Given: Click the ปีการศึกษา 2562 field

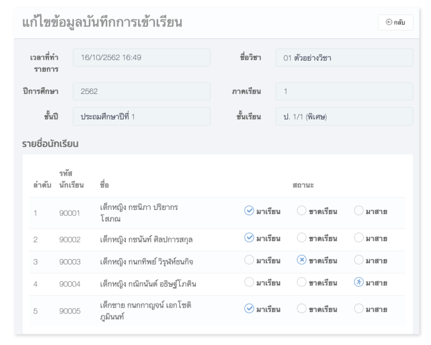Looking at the screenshot, I should click(141, 91).
